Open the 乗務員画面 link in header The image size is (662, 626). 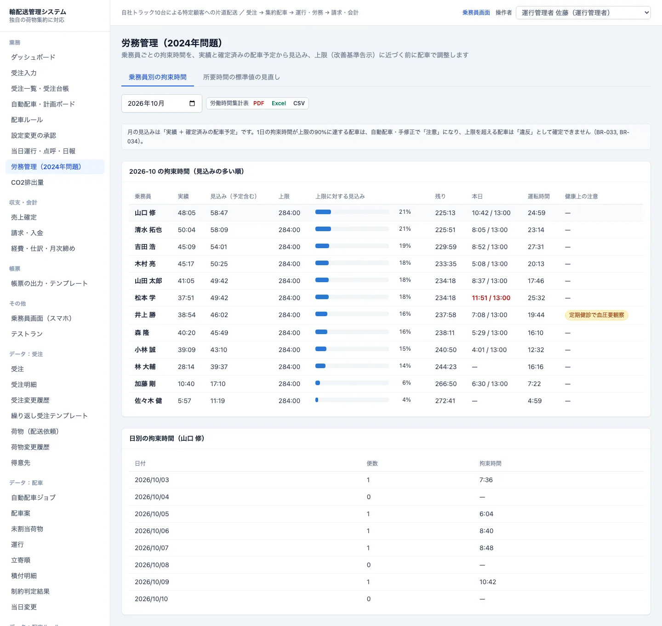[x=476, y=12]
